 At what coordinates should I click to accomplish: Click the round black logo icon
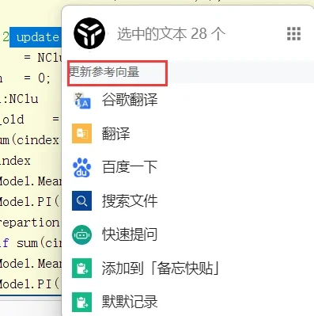89,33
